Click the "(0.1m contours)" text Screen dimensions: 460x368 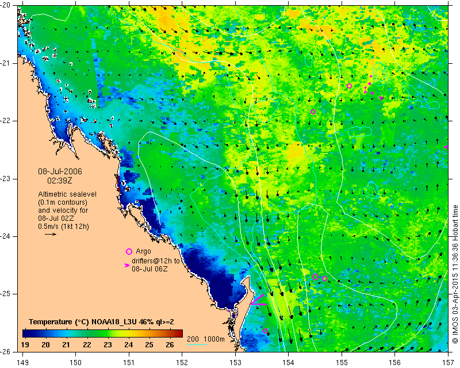tap(63, 202)
